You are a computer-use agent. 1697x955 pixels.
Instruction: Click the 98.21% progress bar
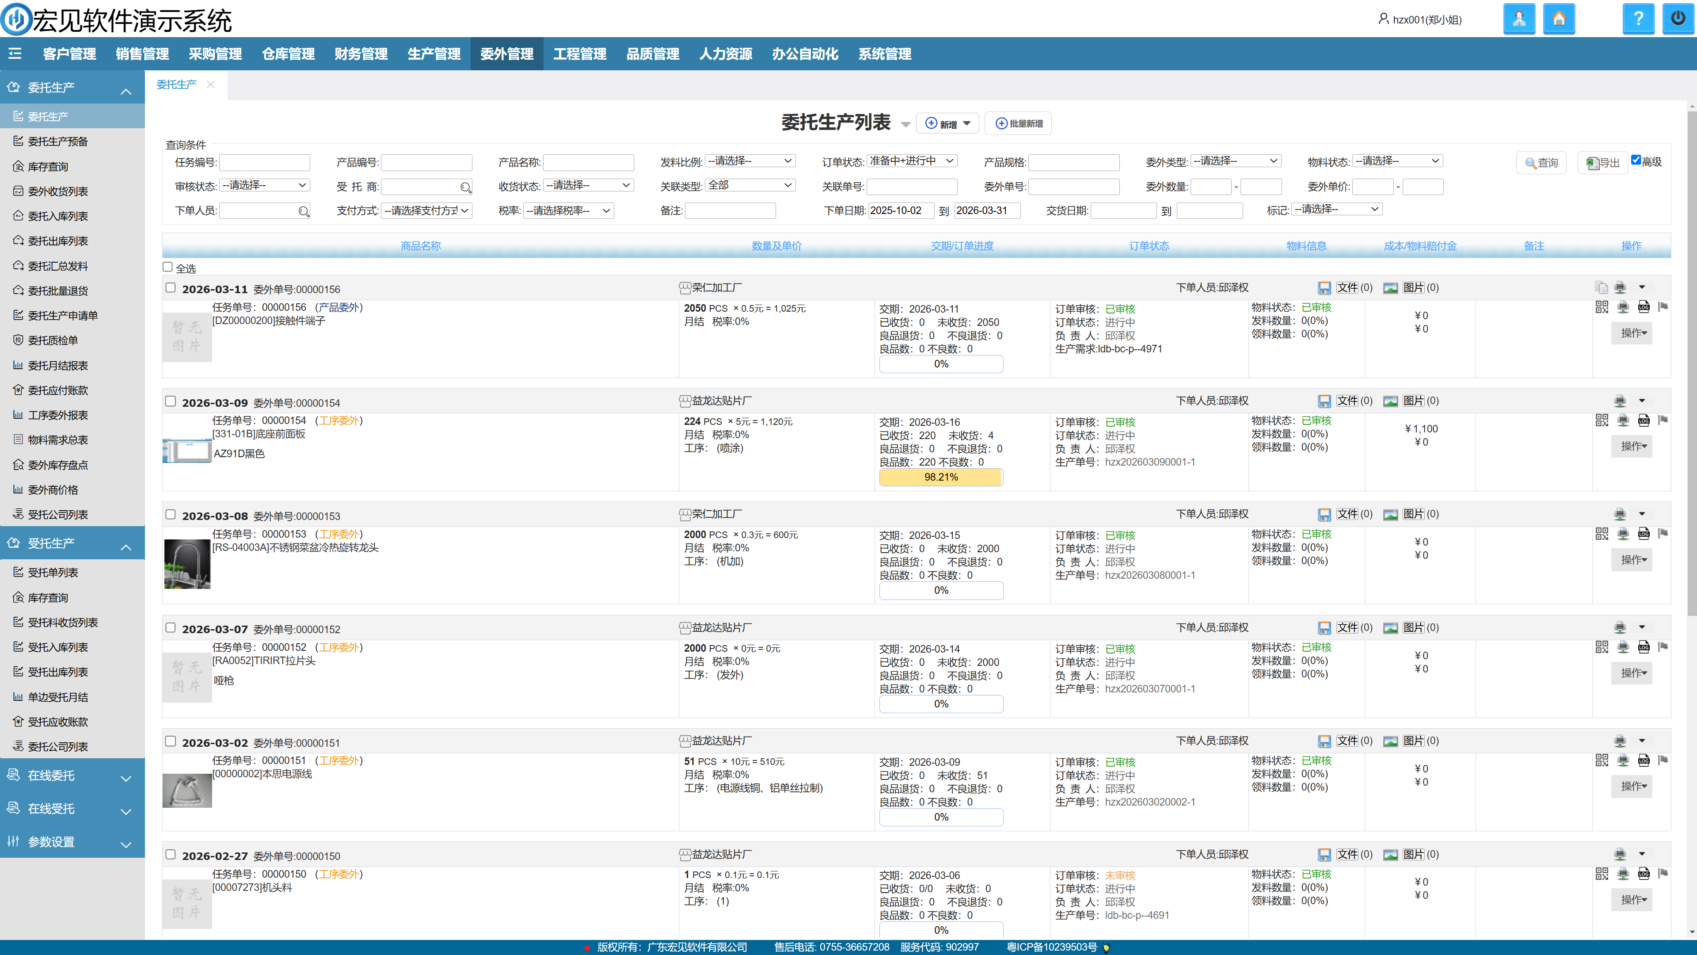941,477
